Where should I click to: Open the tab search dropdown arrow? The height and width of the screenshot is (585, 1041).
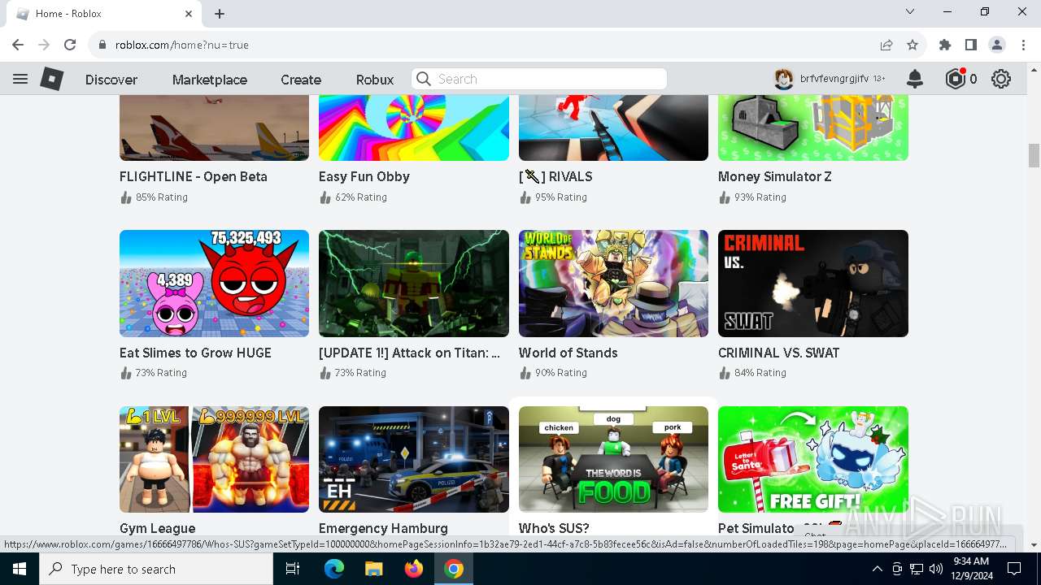[x=910, y=11]
